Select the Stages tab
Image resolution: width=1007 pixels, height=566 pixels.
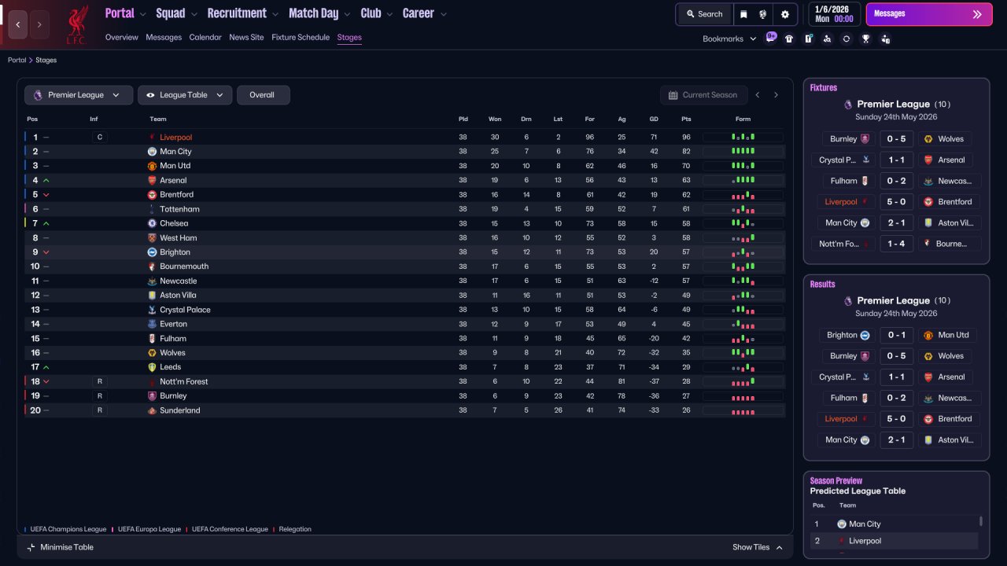point(349,37)
